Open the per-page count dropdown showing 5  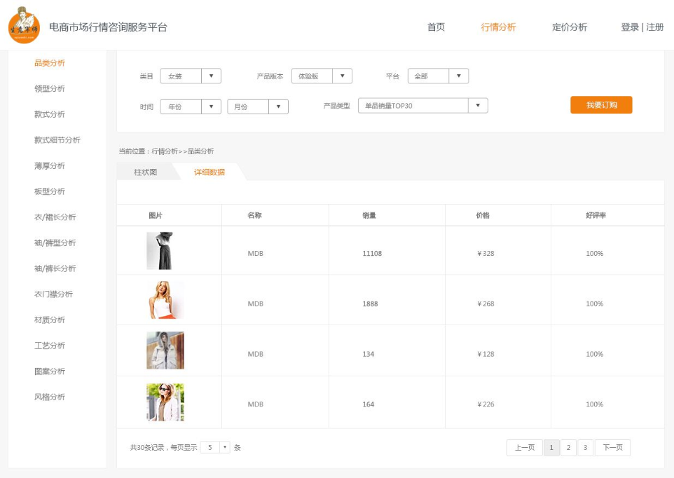coord(215,447)
